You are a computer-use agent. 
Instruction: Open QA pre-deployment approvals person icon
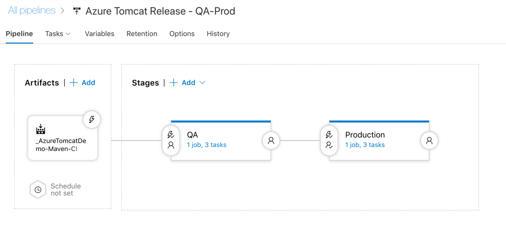(x=171, y=145)
